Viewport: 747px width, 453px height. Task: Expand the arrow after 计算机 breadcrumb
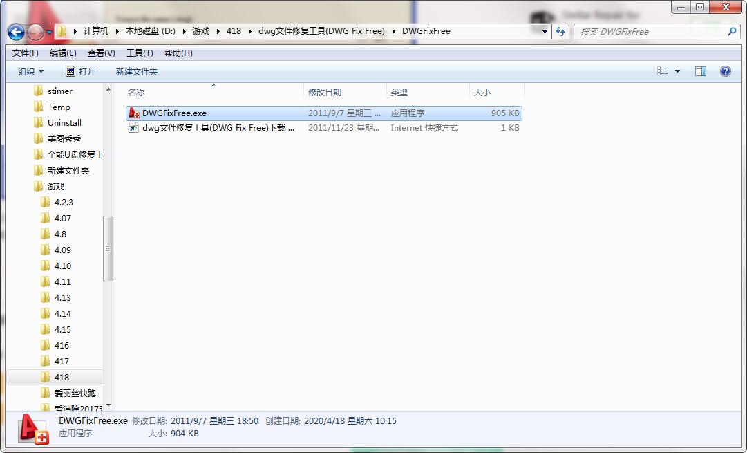pyautogui.click(x=117, y=31)
